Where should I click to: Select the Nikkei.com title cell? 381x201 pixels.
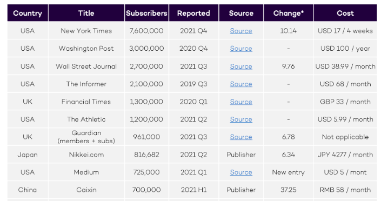(x=86, y=155)
